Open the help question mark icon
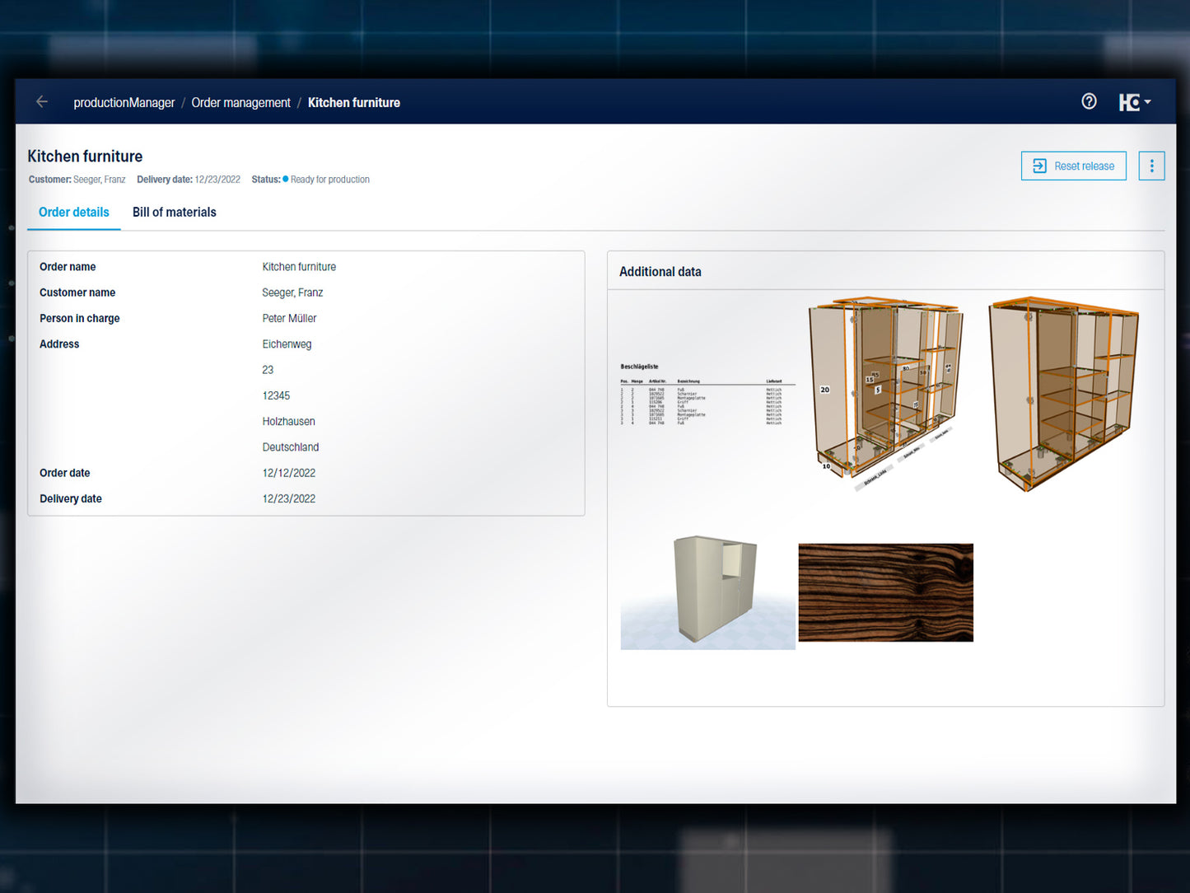This screenshot has height=893, width=1190. [x=1089, y=101]
